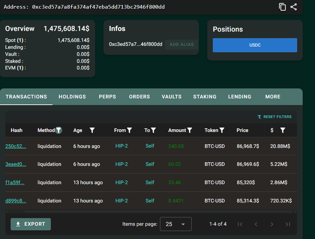Open the Amount column filter
Viewport: 315px width, 239px height.
(x=189, y=130)
